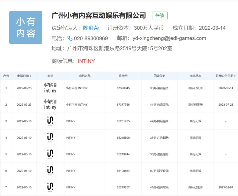
Task: Click the 存续 status badge
Action: [x=160, y=15]
